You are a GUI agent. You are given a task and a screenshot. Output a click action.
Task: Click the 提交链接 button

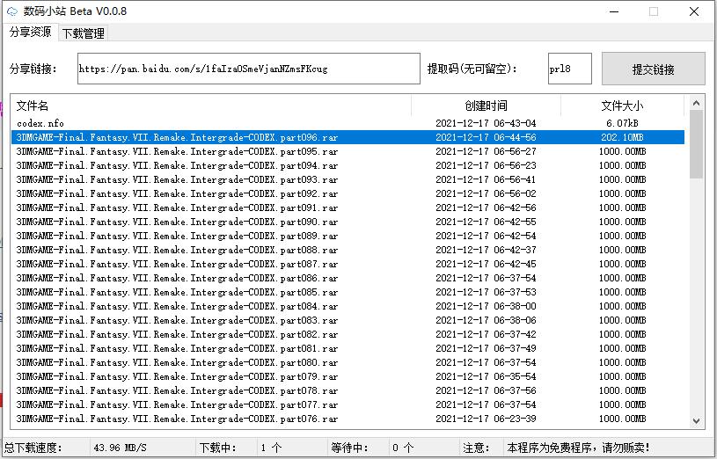[653, 69]
